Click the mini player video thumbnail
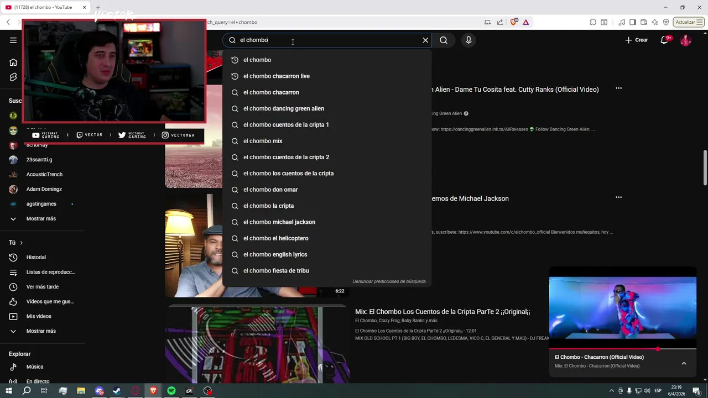 (623, 308)
